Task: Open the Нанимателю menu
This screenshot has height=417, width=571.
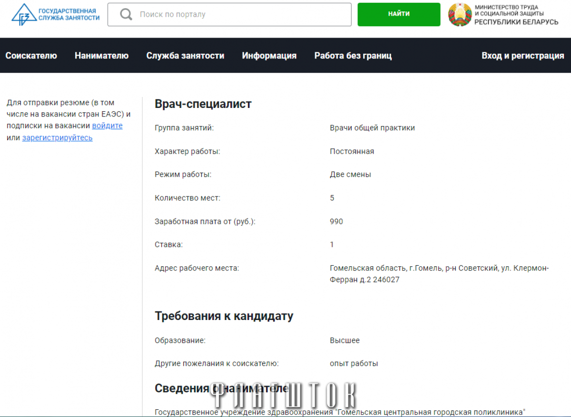Action: [101, 56]
